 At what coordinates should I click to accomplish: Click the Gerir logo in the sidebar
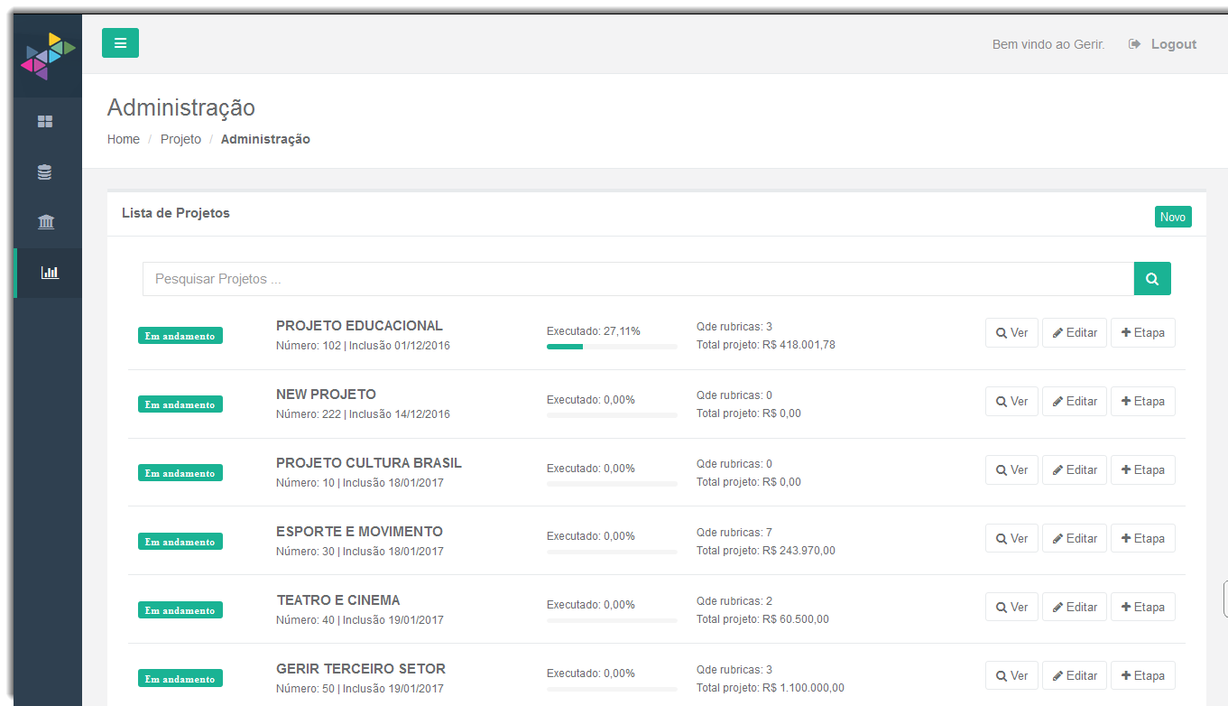pos(48,56)
